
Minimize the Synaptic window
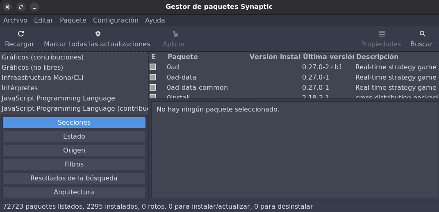coord(34,7)
